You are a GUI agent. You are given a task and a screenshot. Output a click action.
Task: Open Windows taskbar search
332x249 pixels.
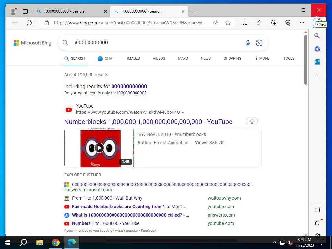23,243
